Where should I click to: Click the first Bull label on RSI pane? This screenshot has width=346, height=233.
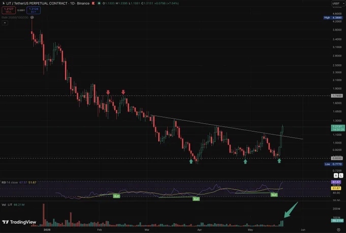[x=117, y=196]
